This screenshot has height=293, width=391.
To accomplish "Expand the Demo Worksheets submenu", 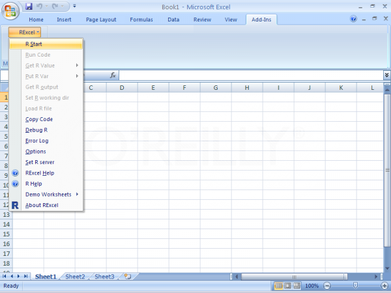I will [48, 195].
